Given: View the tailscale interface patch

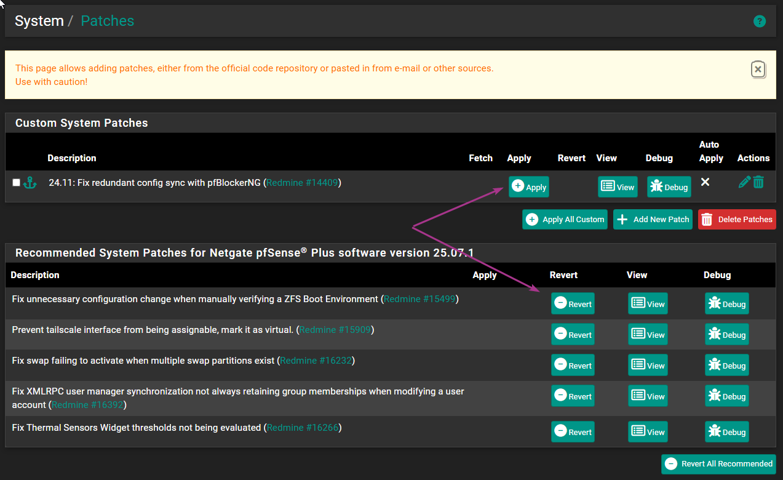Looking at the screenshot, I should pos(648,334).
